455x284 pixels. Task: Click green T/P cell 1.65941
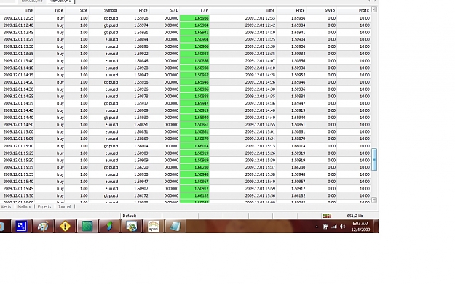(x=194, y=33)
